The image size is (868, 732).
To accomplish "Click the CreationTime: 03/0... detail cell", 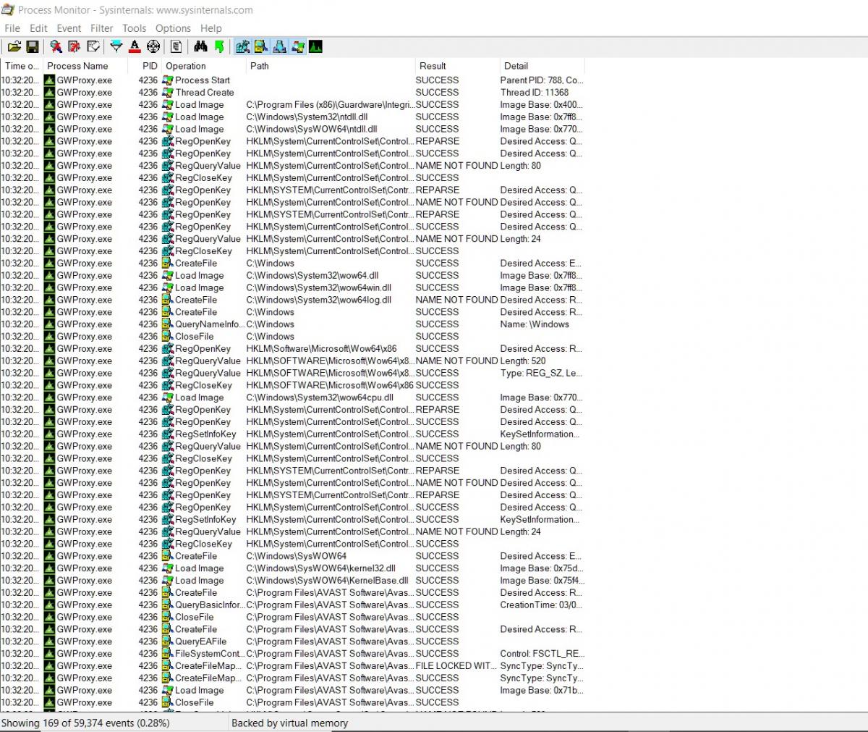I will pos(541,605).
